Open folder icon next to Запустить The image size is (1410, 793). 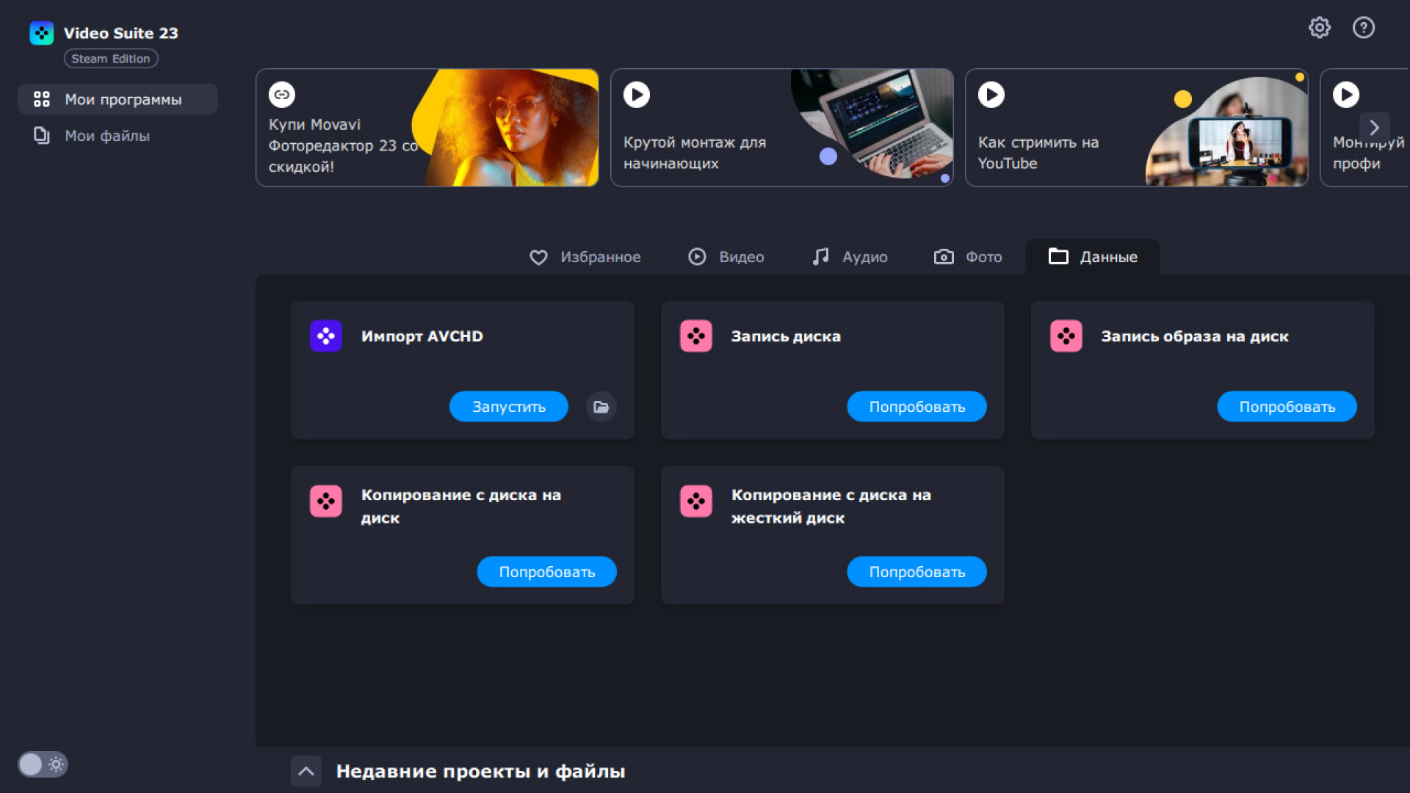(601, 407)
